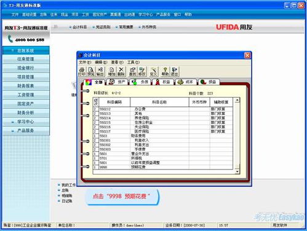
Task: Click the 打印 print icon in 会计科目 toolbar
Action: [82, 71]
